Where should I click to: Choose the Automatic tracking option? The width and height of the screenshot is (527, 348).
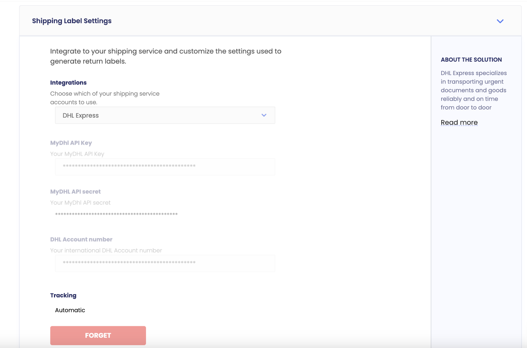pos(70,310)
